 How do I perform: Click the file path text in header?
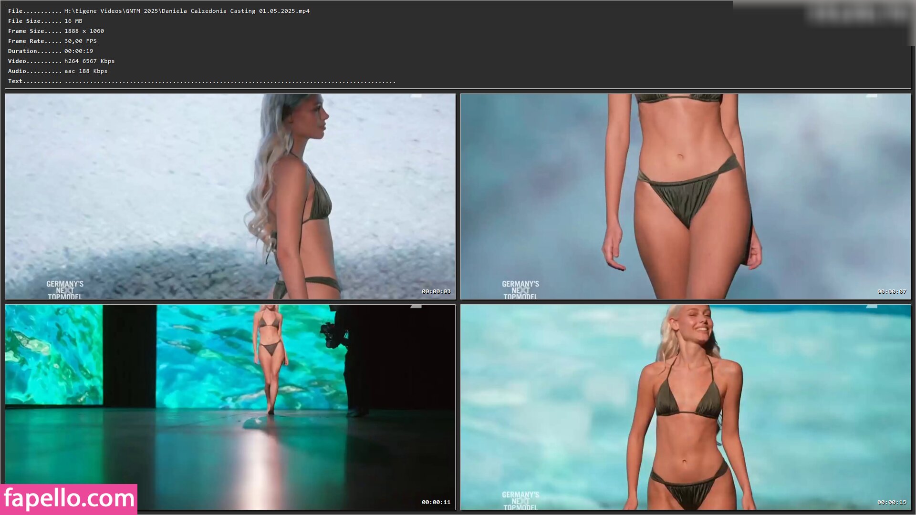pos(187,11)
